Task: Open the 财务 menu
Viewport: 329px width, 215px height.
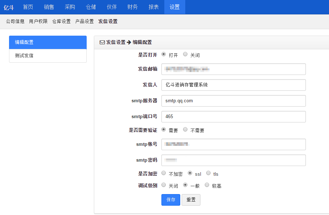Action: (133, 7)
